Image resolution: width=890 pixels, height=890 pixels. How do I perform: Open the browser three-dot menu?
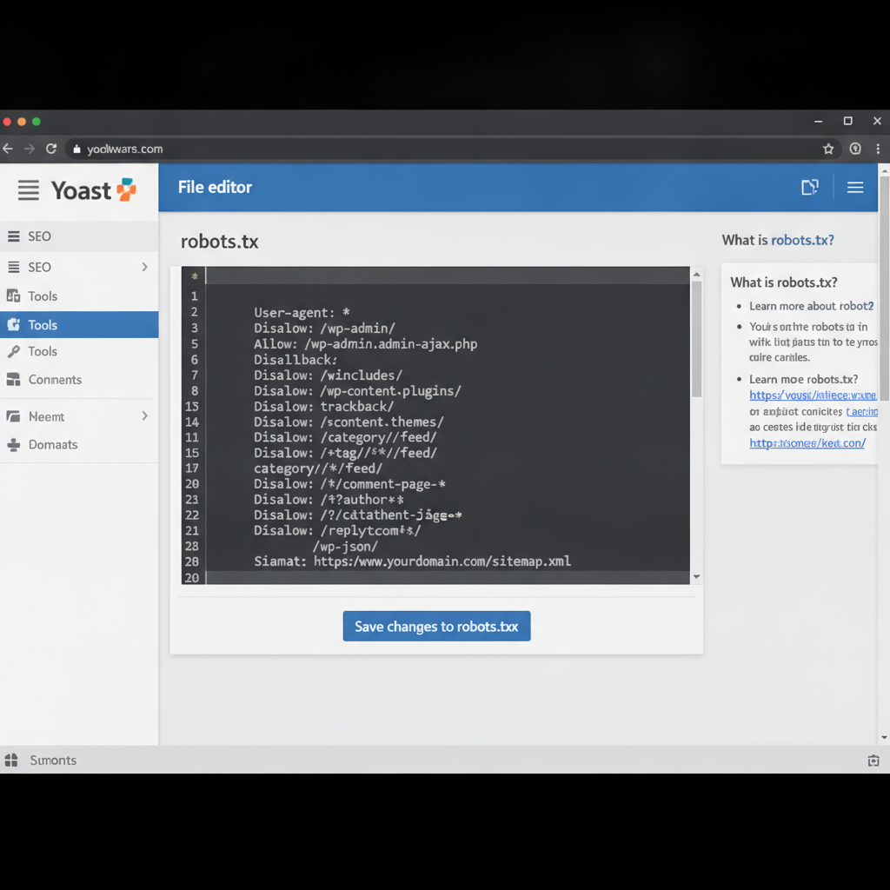(x=878, y=149)
